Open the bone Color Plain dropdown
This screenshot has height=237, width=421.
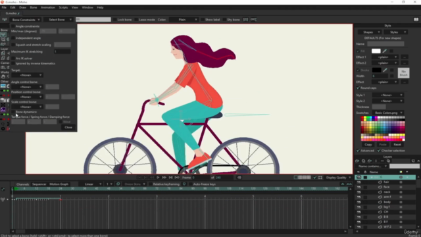(184, 20)
